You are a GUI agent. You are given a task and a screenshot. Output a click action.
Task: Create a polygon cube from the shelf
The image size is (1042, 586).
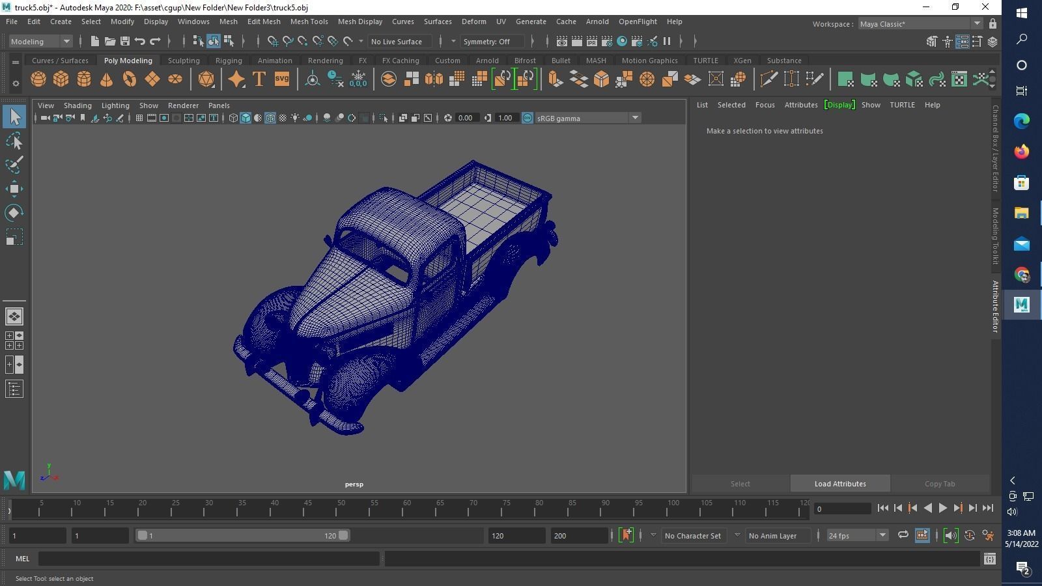61,79
